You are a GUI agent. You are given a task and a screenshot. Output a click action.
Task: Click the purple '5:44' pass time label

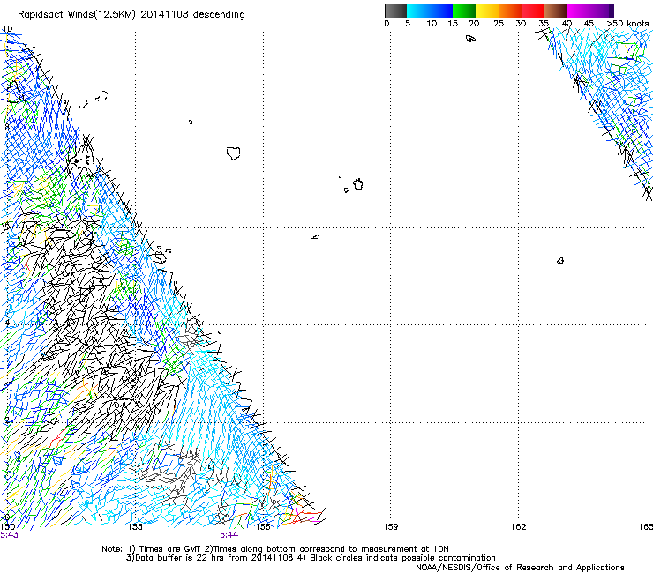tap(229, 535)
